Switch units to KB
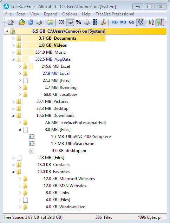Screen dimensions: 170x223 (x=115, y=22)
